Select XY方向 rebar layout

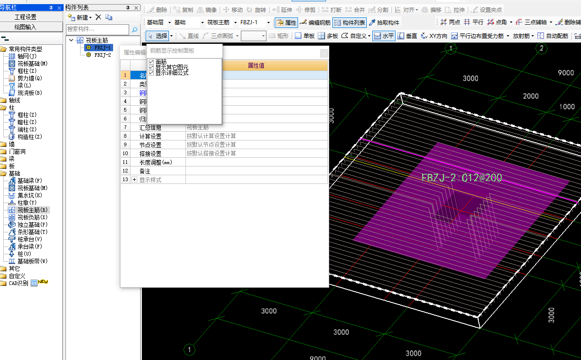pyautogui.click(x=434, y=36)
